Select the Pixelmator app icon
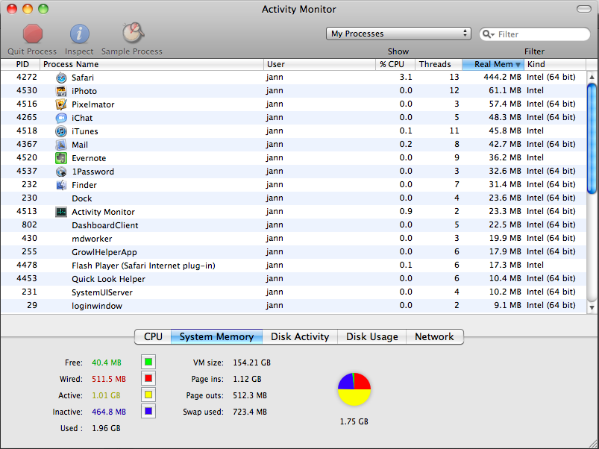599x449 pixels. click(61, 104)
